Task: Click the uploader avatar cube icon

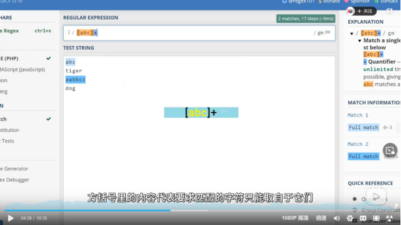Action: point(351,11)
